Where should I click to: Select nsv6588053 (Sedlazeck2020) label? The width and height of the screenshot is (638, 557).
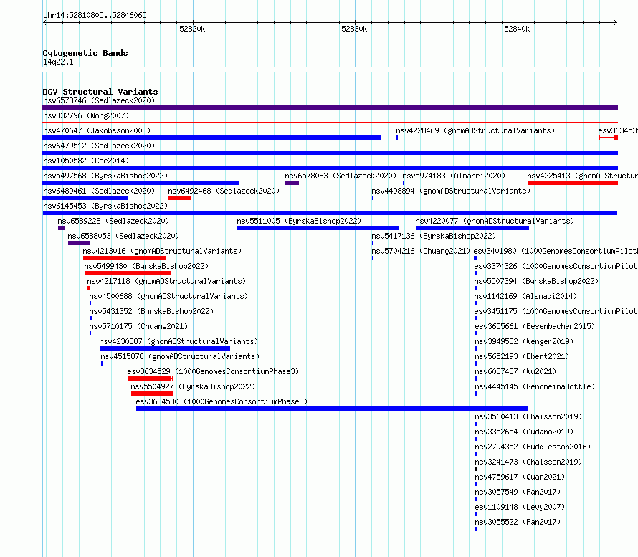pos(123,236)
